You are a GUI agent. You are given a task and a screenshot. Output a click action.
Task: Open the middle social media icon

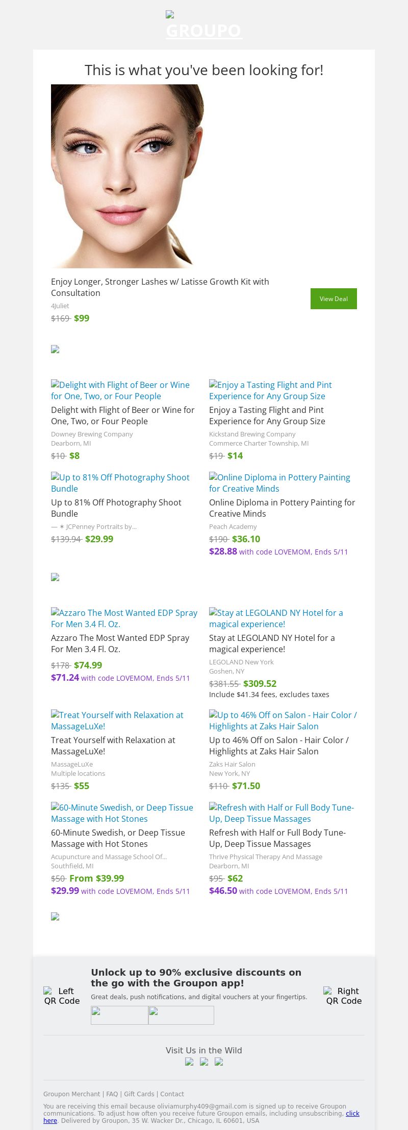pos(204,1062)
